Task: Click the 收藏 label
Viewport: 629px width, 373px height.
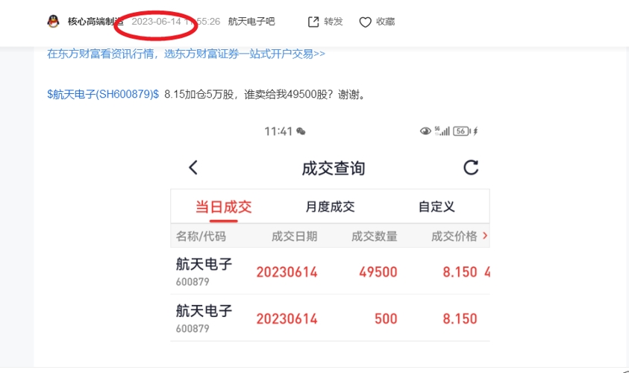Action: click(386, 21)
